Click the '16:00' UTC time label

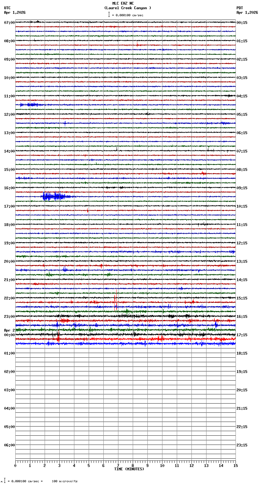click(x=9, y=188)
